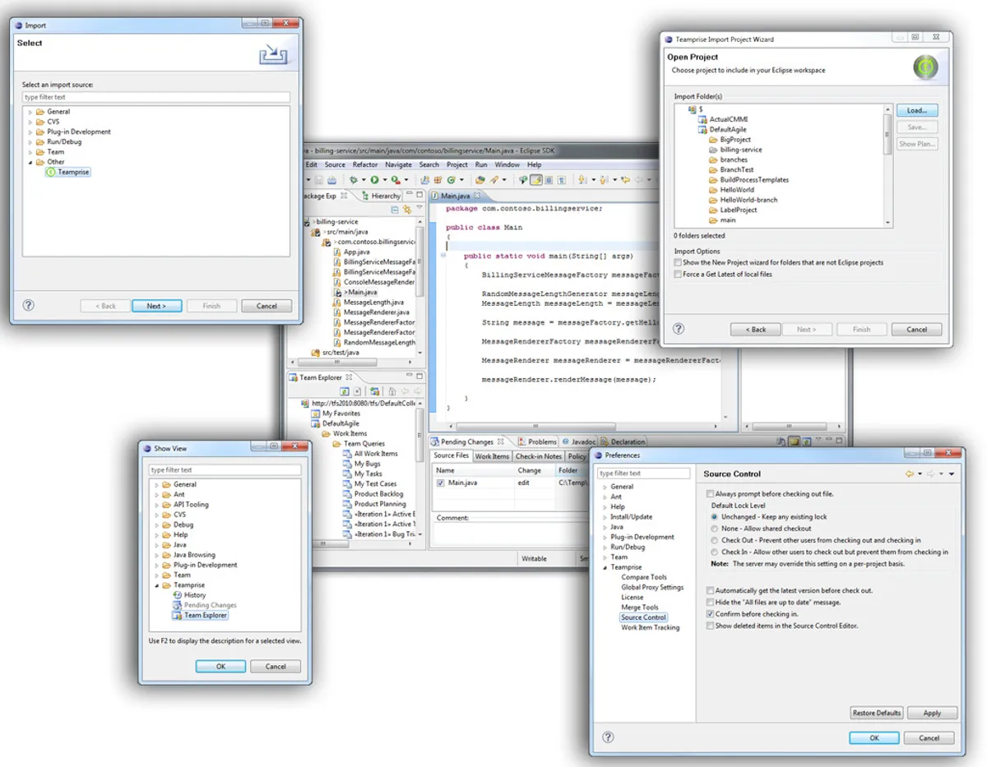Click Apply in the Preferences dialog

click(x=932, y=713)
